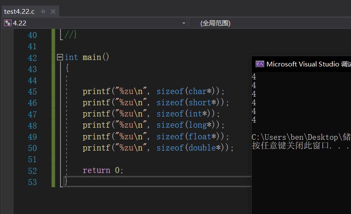The width and height of the screenshot is (351, 214).
Task: Collapse the main function block
Action: coord(60,57)
